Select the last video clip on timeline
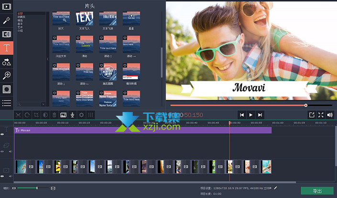 pos(266,166)
